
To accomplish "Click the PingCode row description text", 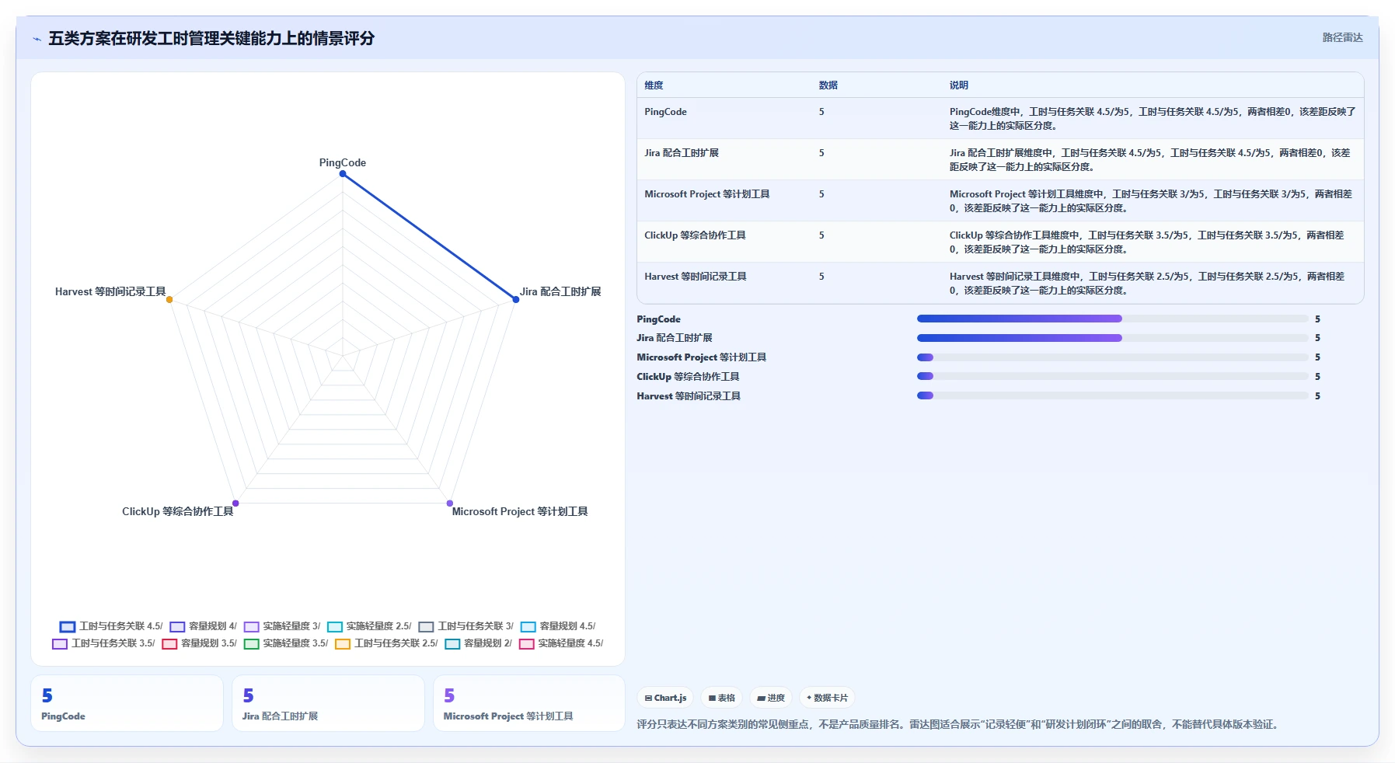I will (x=1153, y=119).
